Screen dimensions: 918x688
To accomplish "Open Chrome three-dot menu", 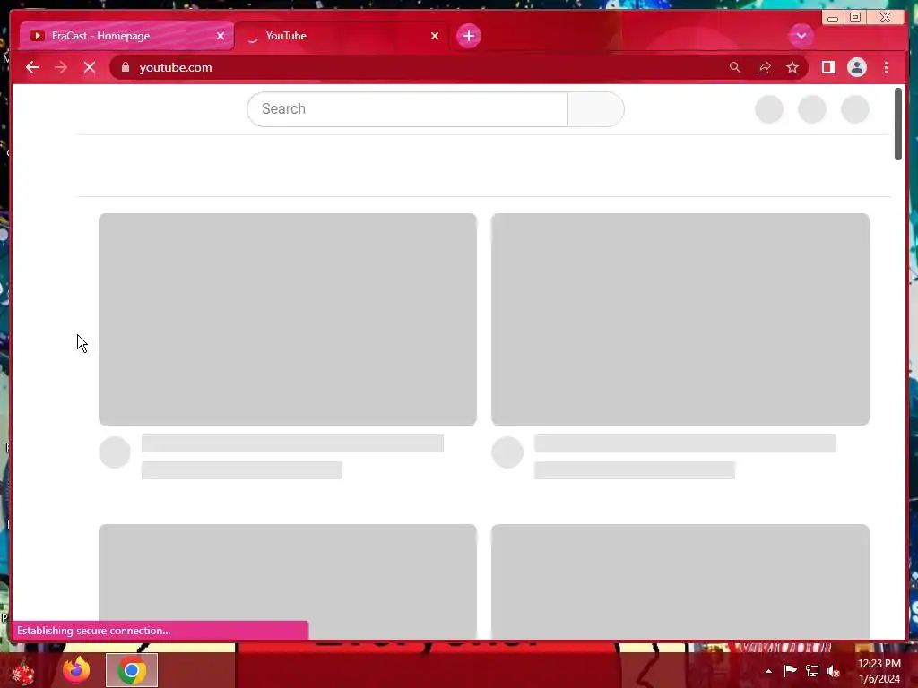I will pos(886,68).
